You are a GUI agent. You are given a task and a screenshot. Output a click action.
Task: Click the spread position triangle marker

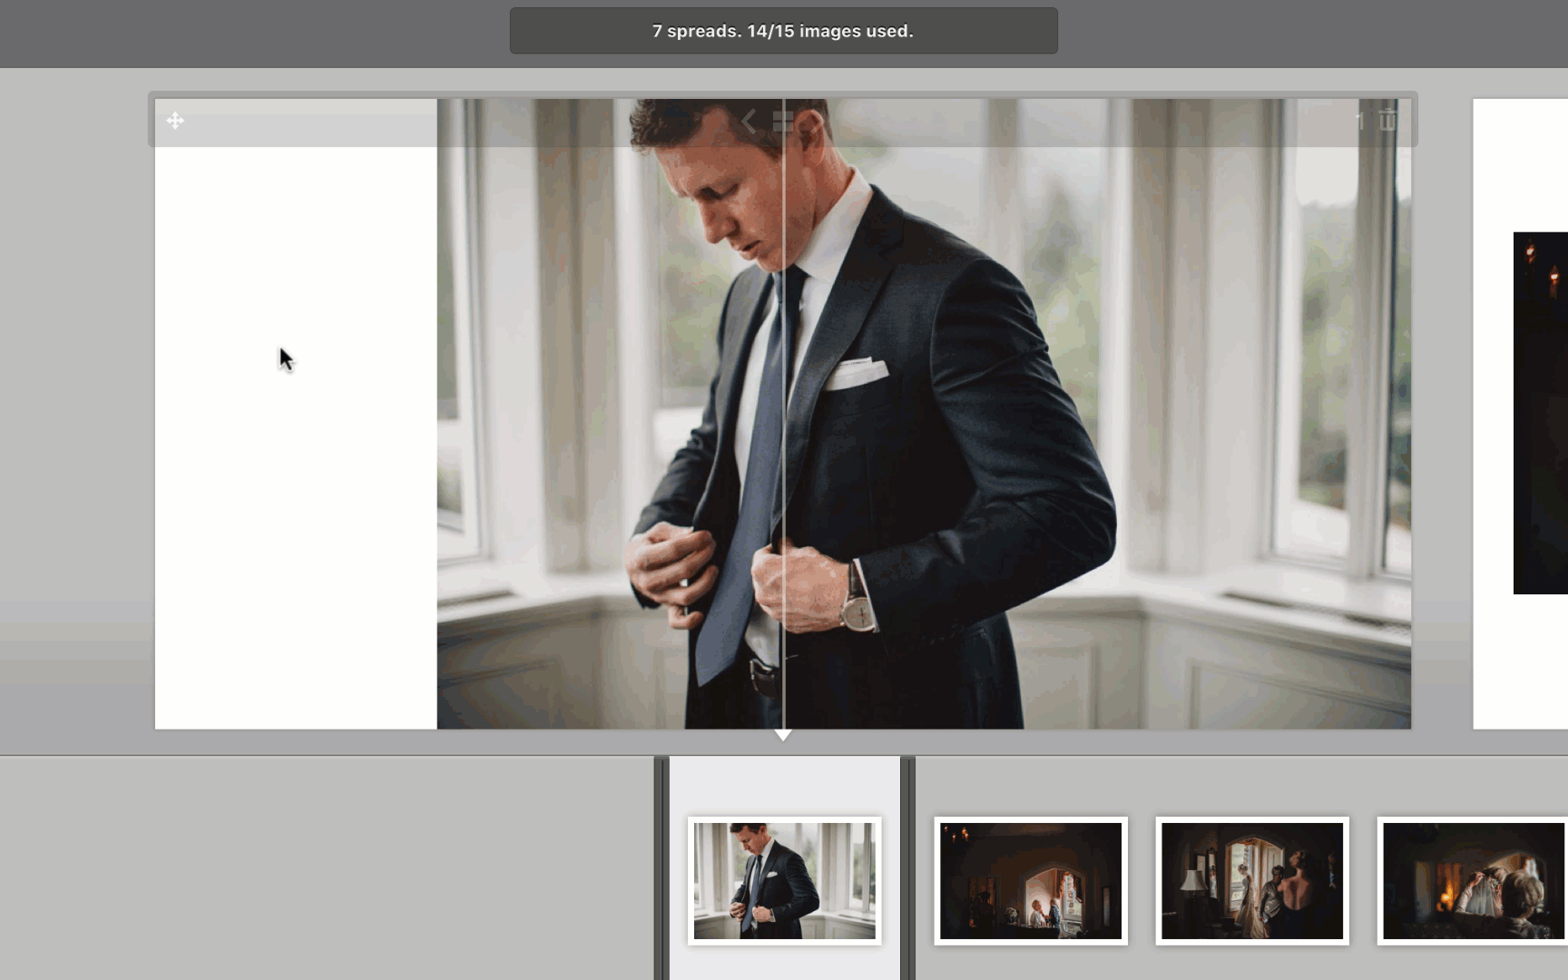tap(783, 735)
